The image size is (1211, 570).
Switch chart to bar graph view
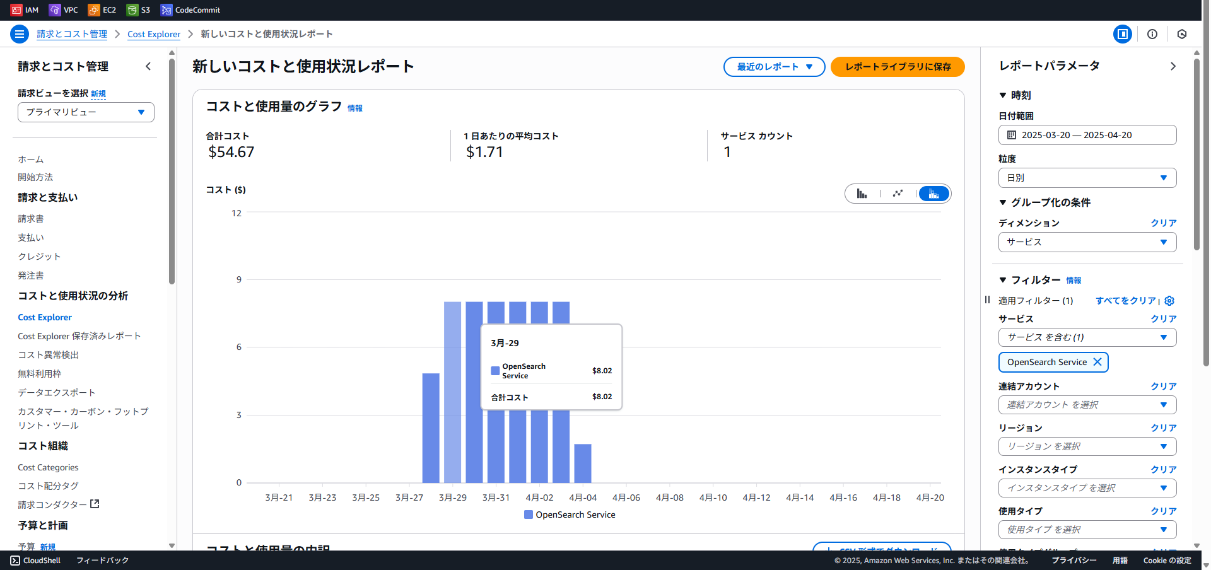tap(862, 194)
